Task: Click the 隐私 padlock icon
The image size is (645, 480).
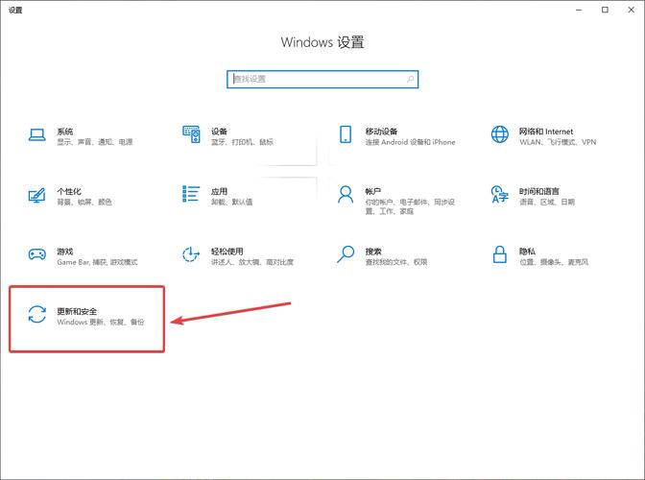Action: [x=499, y=255]
